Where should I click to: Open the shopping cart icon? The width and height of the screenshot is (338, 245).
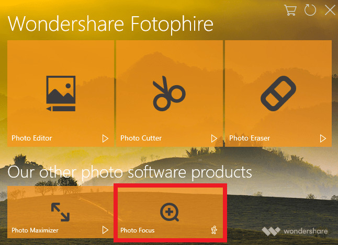pyautogui.click(x=290, y=10)
